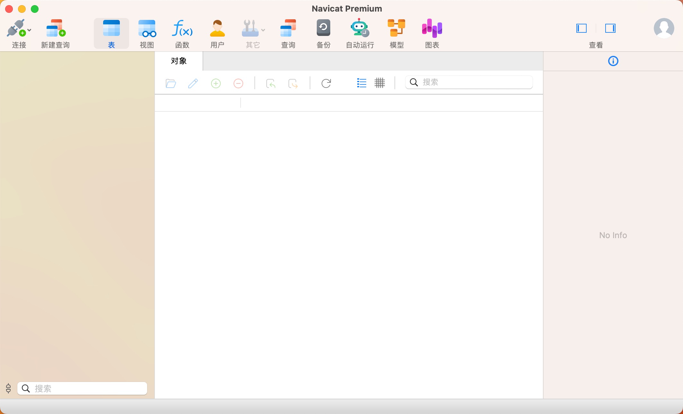This screenshot has height=414, width=683.
Task: Open the View glasses icon
Action: [147, 28]
